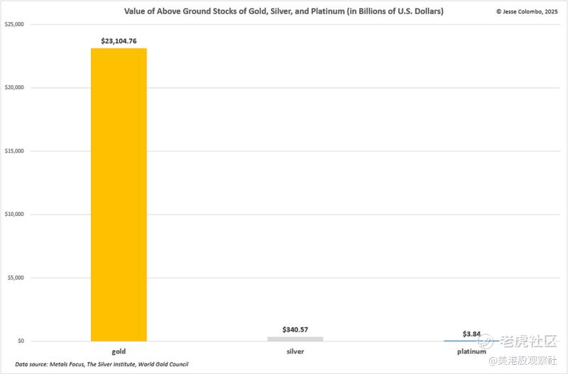
Task: Click the silver category axis label
Action: pyautogui.click(x=295, y=351)
